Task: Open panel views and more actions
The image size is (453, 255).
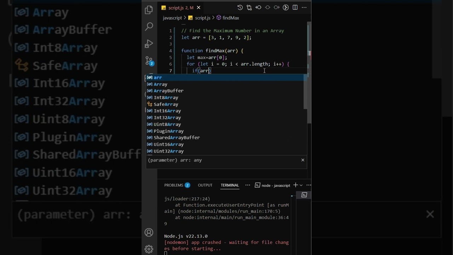Action: point(309,185)
